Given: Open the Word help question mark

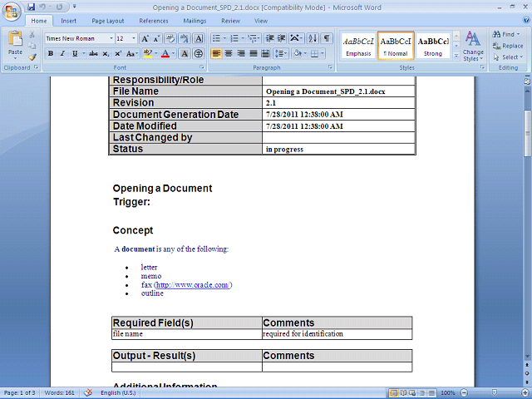Looking at the screenshot, I should [526, 20].
